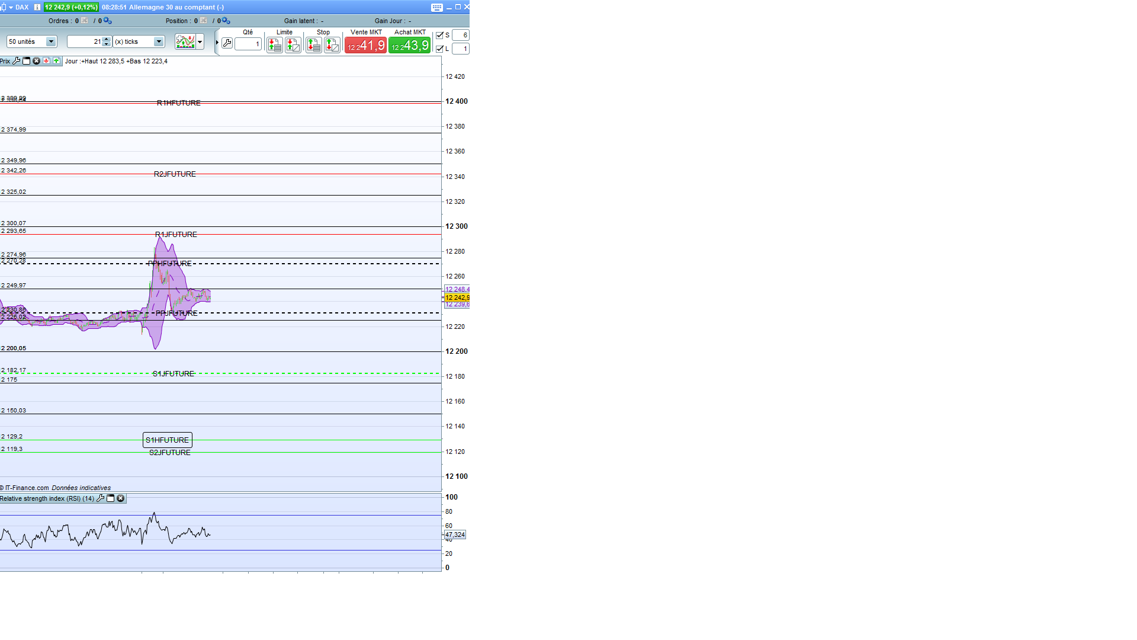The width and height of the screenshot is (1137, 640).
Task: Open the Prix panel wrench settings
Action: [17, 61]
